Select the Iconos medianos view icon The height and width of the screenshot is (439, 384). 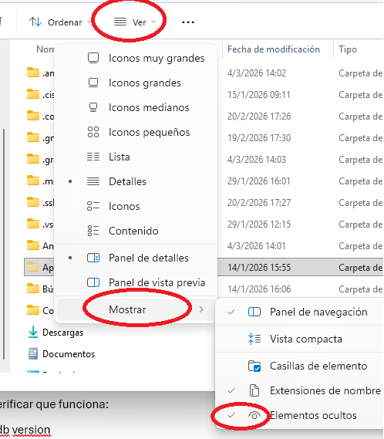coord(93,107)
